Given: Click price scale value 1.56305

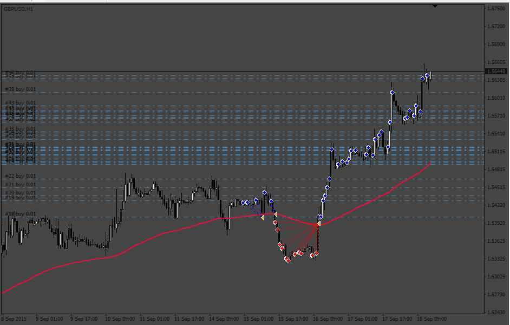Looking at the screenshot, I should pyautogui.click(x=496, y=80).
